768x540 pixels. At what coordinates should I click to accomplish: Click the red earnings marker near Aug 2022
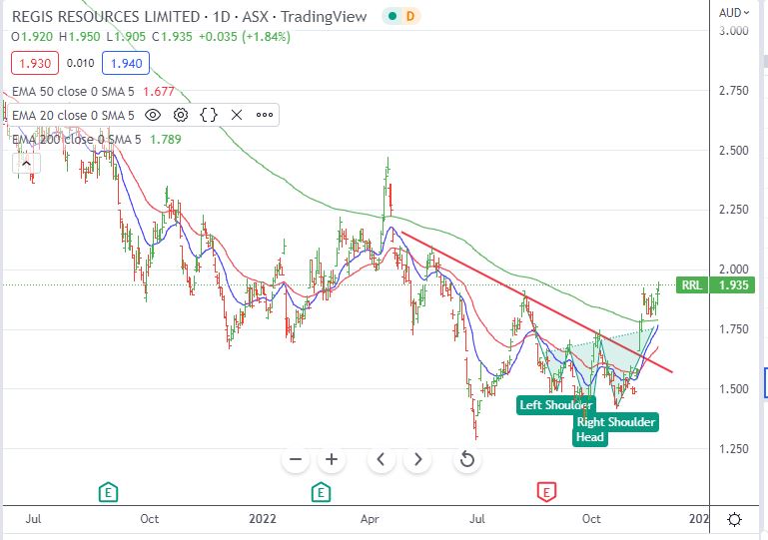(546, 491)
